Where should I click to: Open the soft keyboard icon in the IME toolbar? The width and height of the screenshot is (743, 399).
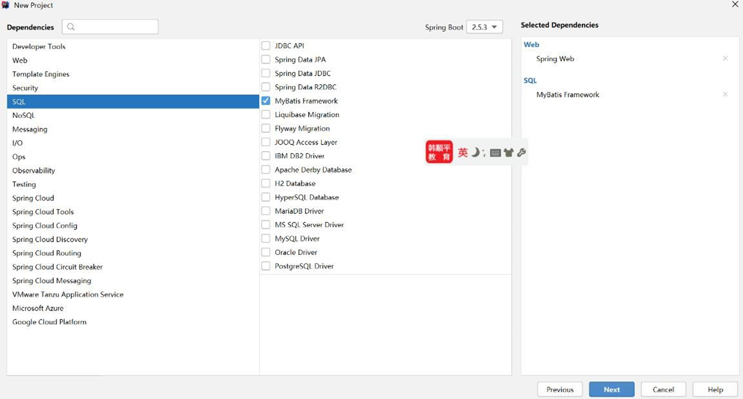click(495, 153)
